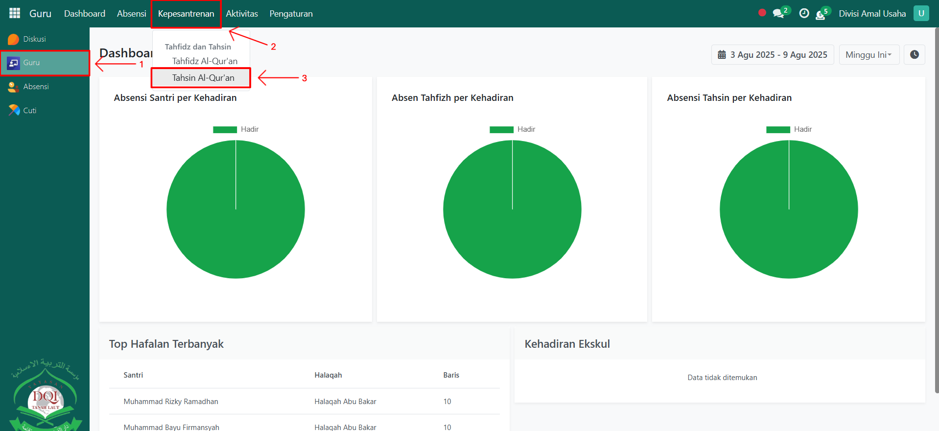This screenshot has height=431, width=939.
Task: Click the clock button beside Minggu Ini
Action: [x=914, y=55]
